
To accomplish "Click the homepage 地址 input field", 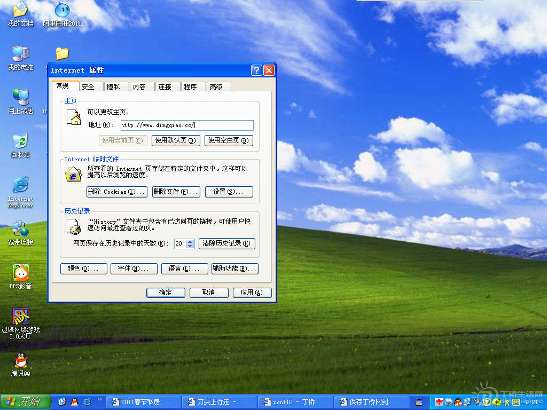I will [x=186, y=125].
